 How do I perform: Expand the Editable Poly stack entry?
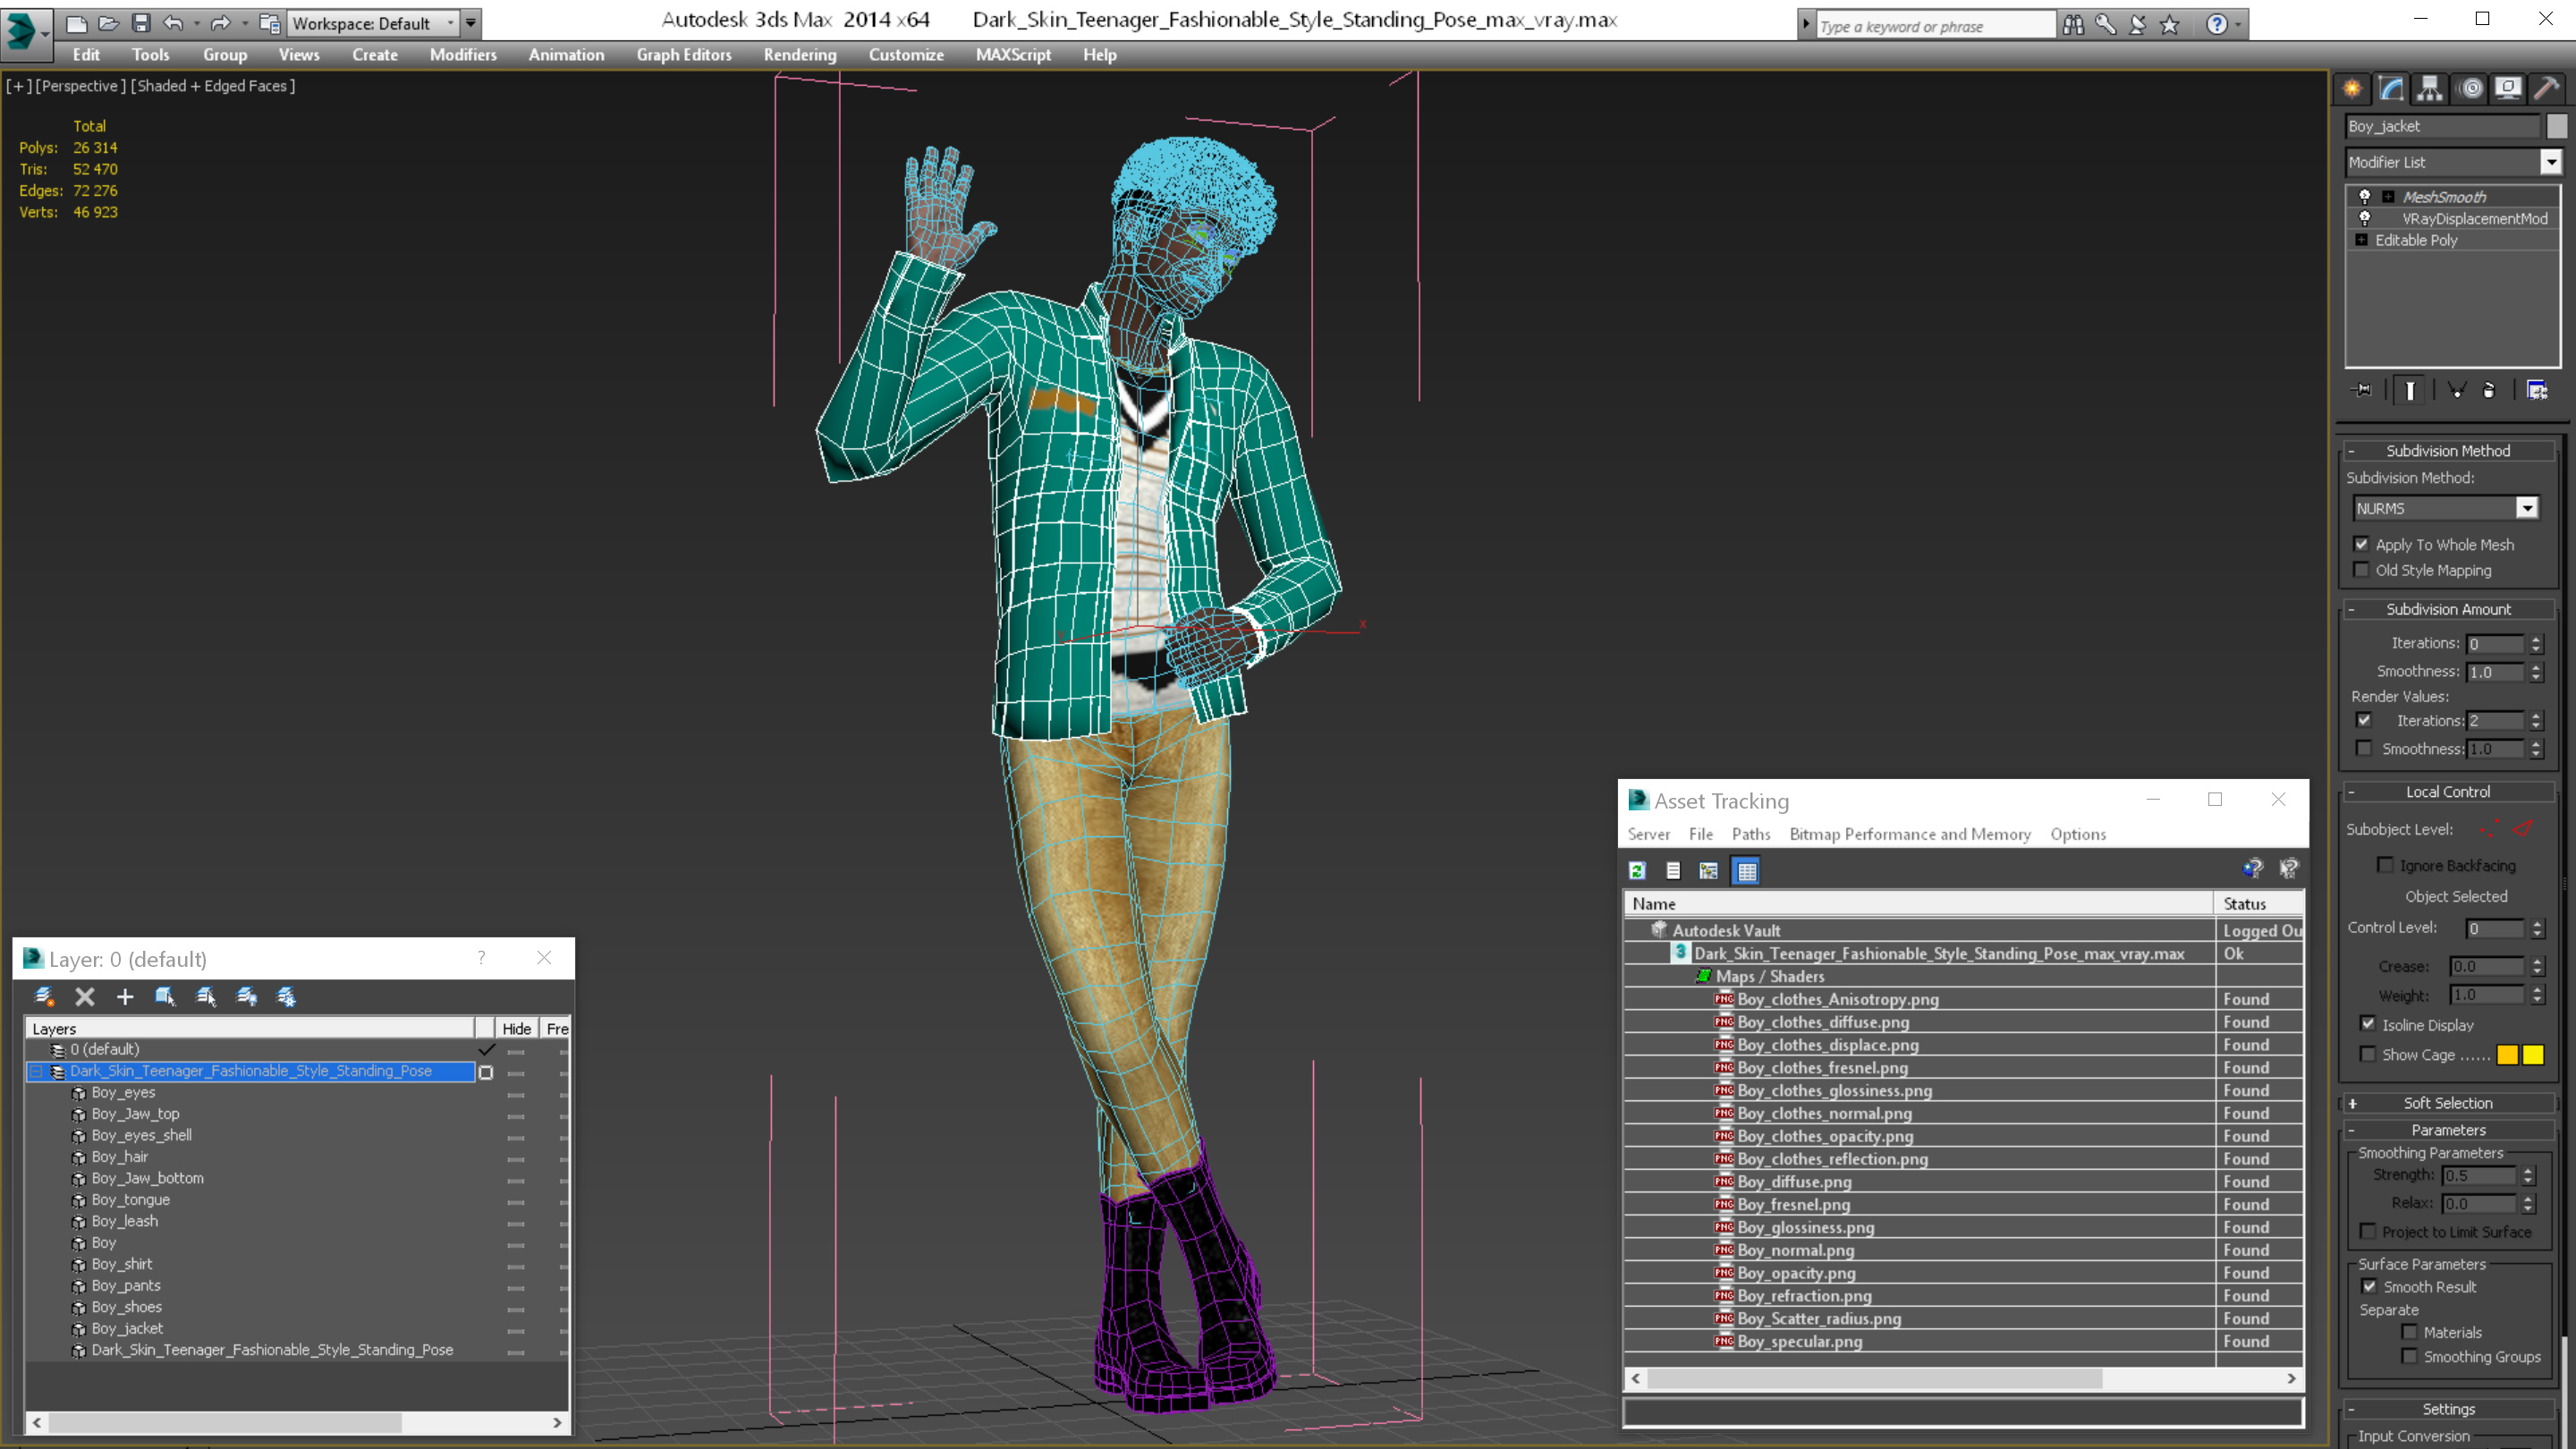coord(2362,240)
